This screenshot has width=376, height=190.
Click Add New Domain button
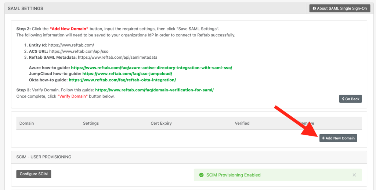point(338,138)
